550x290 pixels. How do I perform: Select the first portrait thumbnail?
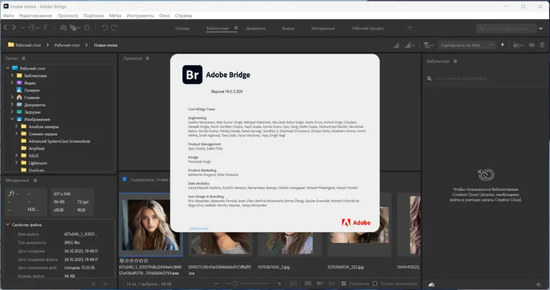151,225
